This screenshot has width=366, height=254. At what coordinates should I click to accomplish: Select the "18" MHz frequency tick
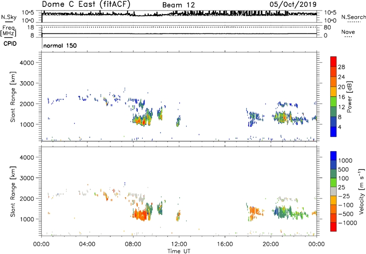click(x=31, y=28)
